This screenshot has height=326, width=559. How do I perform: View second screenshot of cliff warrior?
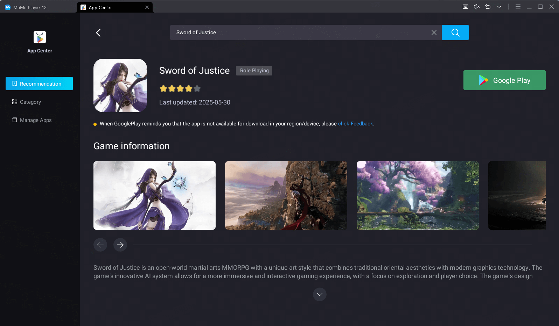286,195
